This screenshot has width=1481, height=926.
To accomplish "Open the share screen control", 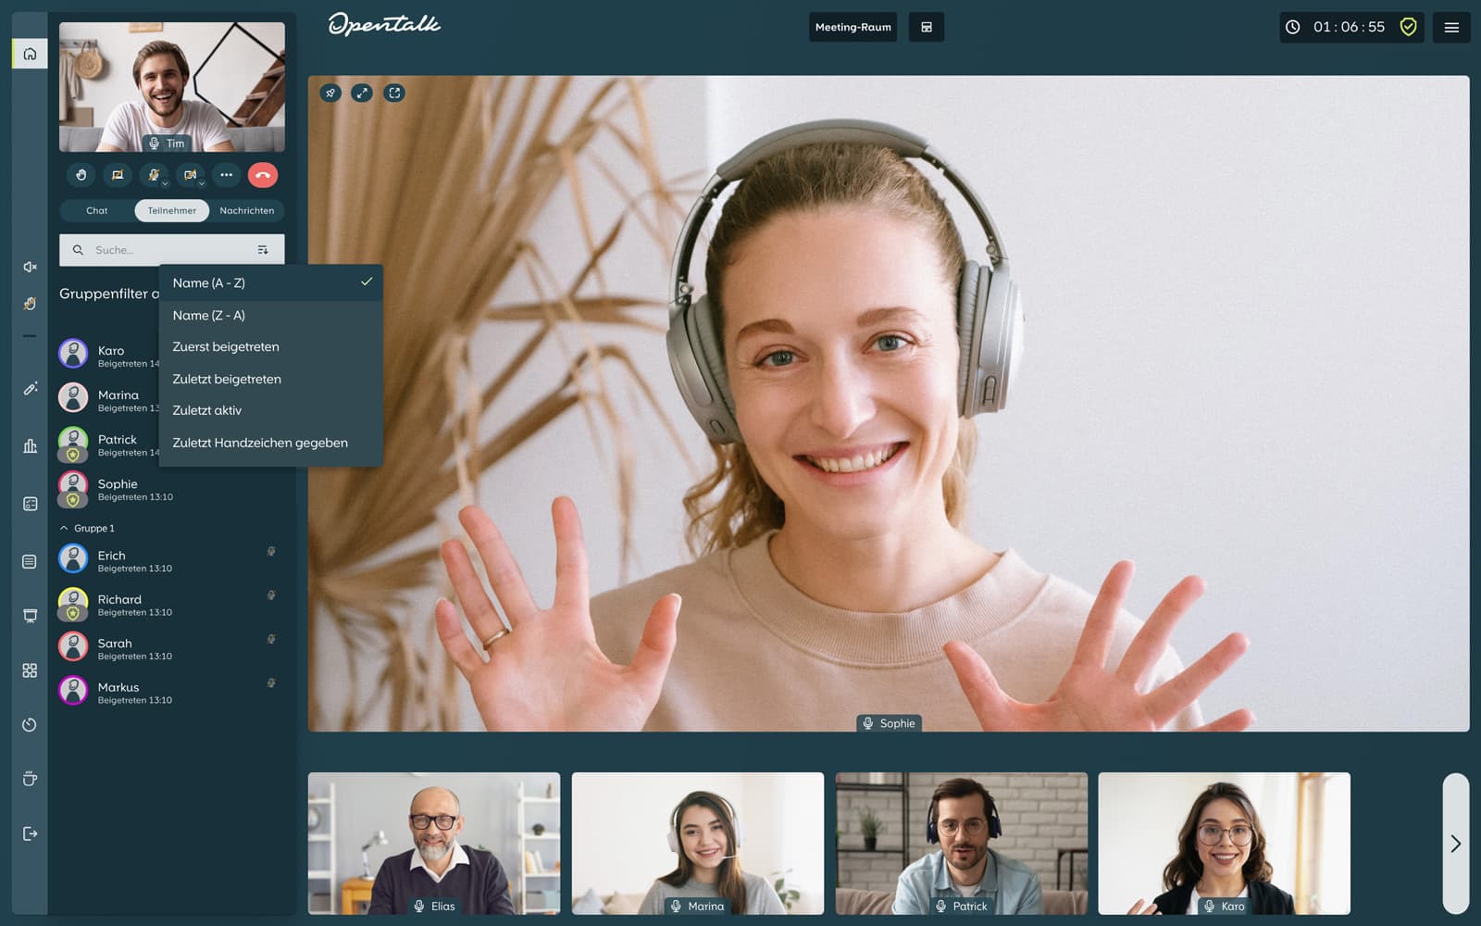I will [118, 175].
